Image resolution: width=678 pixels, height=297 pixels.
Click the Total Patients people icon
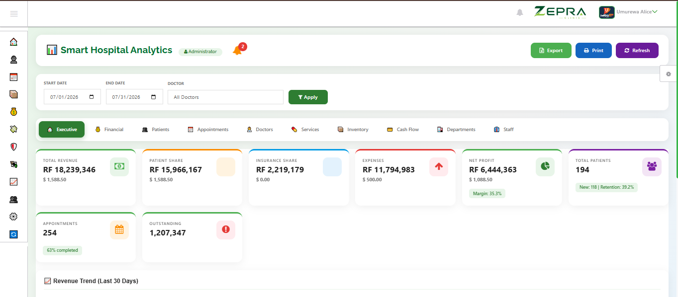(x=652, y=166)
